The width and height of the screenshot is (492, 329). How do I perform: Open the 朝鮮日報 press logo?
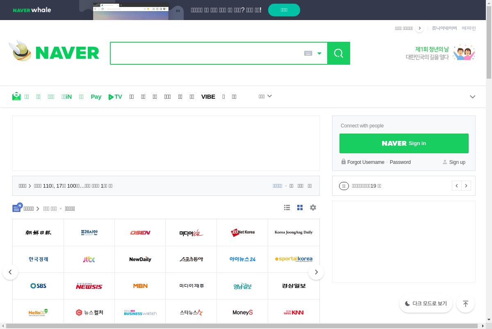click(38, 233)
